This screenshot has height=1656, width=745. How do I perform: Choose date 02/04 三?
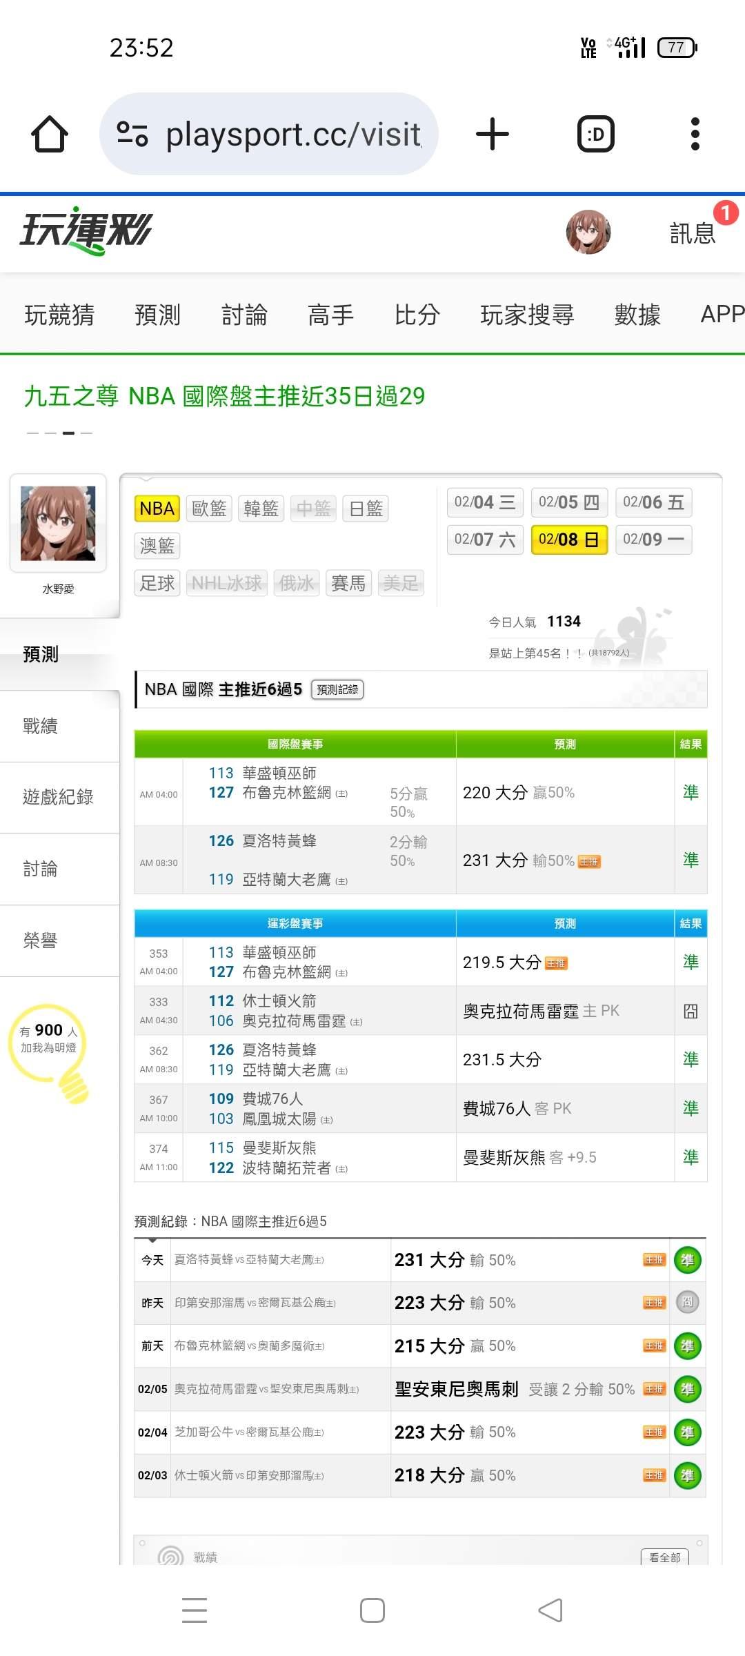pos(485,502)
